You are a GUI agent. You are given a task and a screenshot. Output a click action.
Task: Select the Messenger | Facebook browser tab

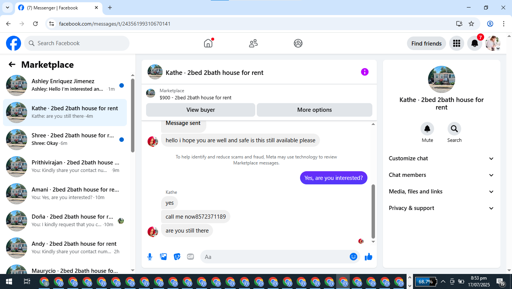[x=58, y=8]
